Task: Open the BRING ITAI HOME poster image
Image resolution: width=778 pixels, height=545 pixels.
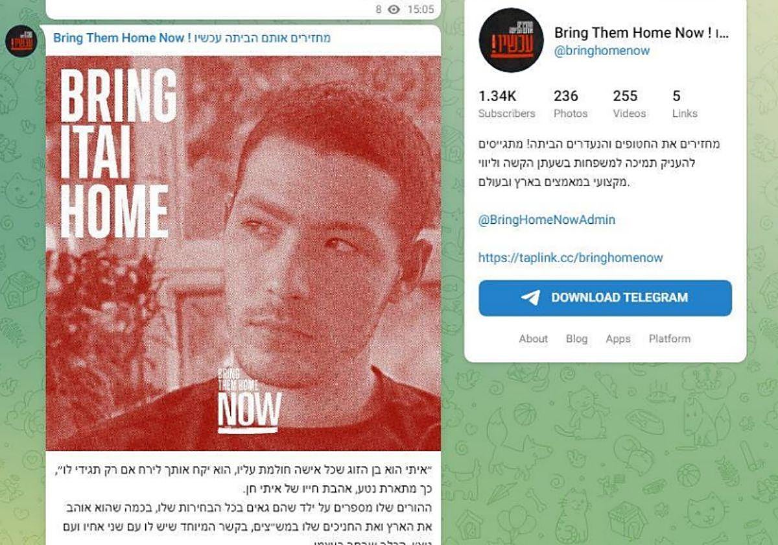Action: pos(244,253)
